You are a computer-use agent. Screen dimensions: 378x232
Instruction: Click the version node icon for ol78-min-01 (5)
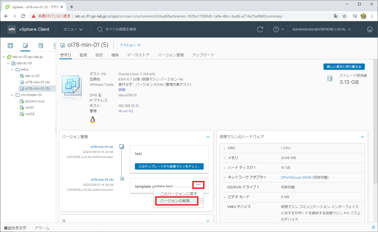pyautogui.click(x=122, y=147)
